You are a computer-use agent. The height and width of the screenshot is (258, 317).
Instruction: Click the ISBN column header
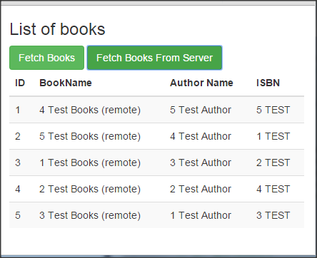(x=268, y=83)
